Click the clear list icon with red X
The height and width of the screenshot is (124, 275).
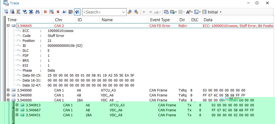point(52,12)
